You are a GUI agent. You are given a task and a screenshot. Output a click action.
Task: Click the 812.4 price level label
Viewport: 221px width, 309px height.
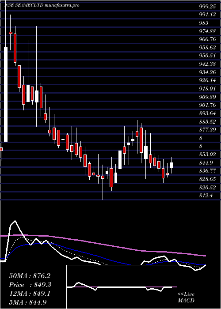pos(206,195)
